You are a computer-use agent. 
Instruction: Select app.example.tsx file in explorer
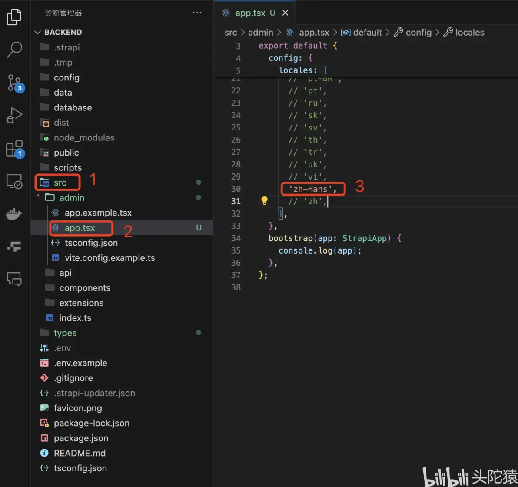point(98,213)
